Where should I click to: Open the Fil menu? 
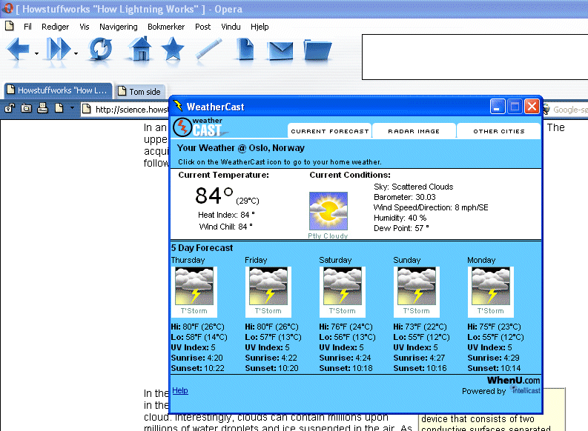(27, 27)
